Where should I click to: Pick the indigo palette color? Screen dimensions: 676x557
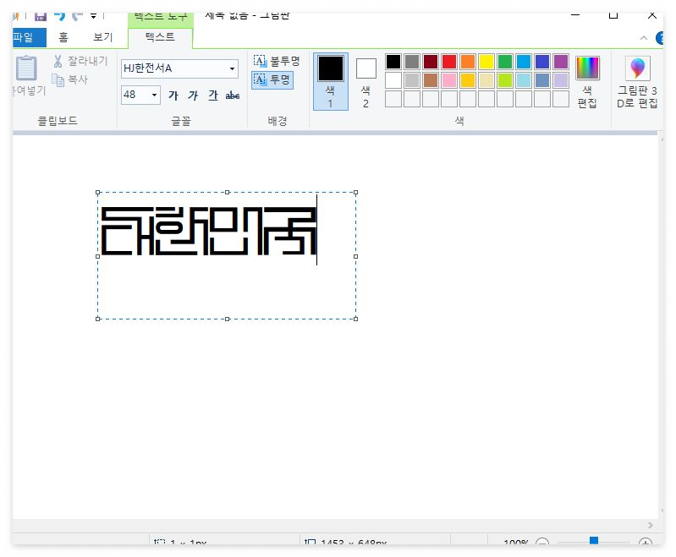[x=542, y=62]
